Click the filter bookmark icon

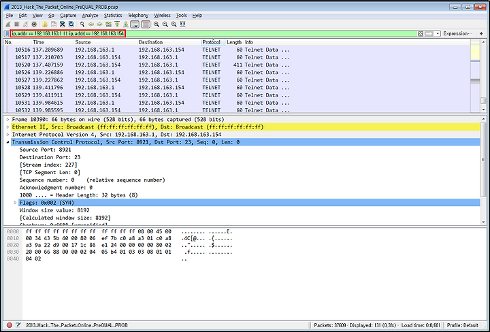(x=7, y=34)
